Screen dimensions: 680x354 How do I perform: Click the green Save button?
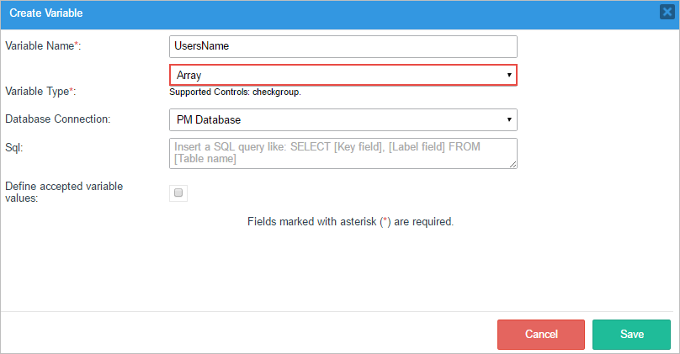[x=631, y=334]
